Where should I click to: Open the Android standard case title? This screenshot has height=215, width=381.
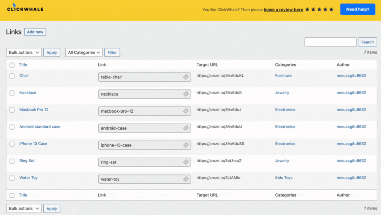40,127
